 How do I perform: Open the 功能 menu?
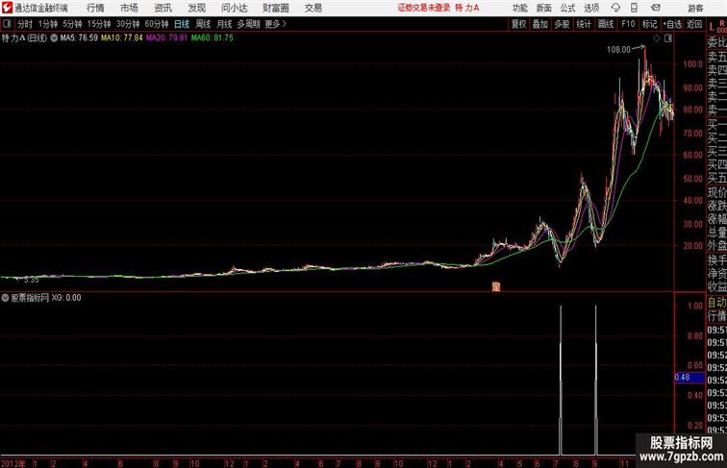pos(519,8)
